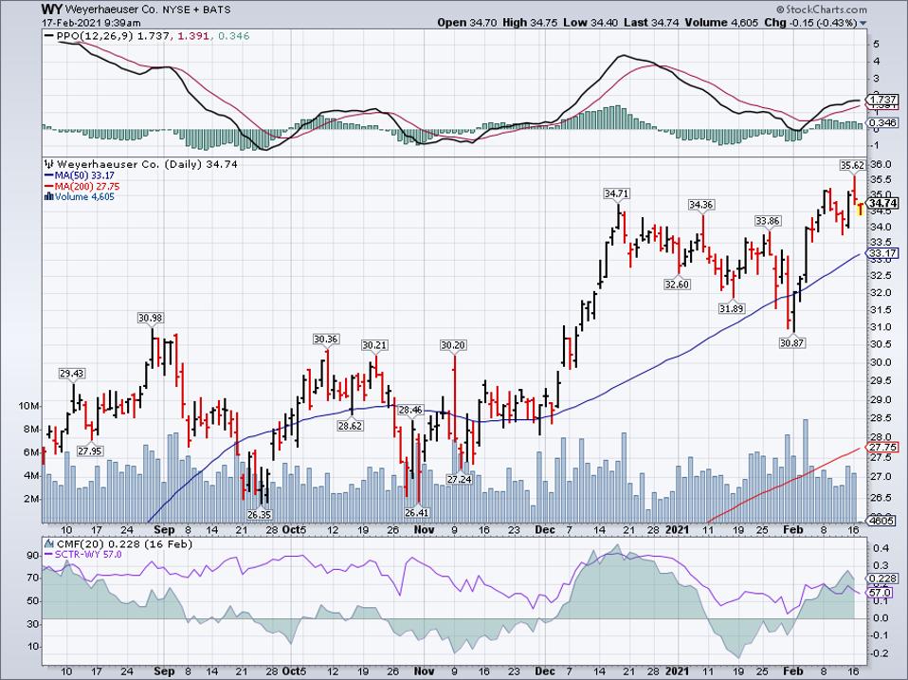Viewport: 908px width, 680px height.
Task: Click the 34.36 peak price label
Action: (x=700, y=205)
